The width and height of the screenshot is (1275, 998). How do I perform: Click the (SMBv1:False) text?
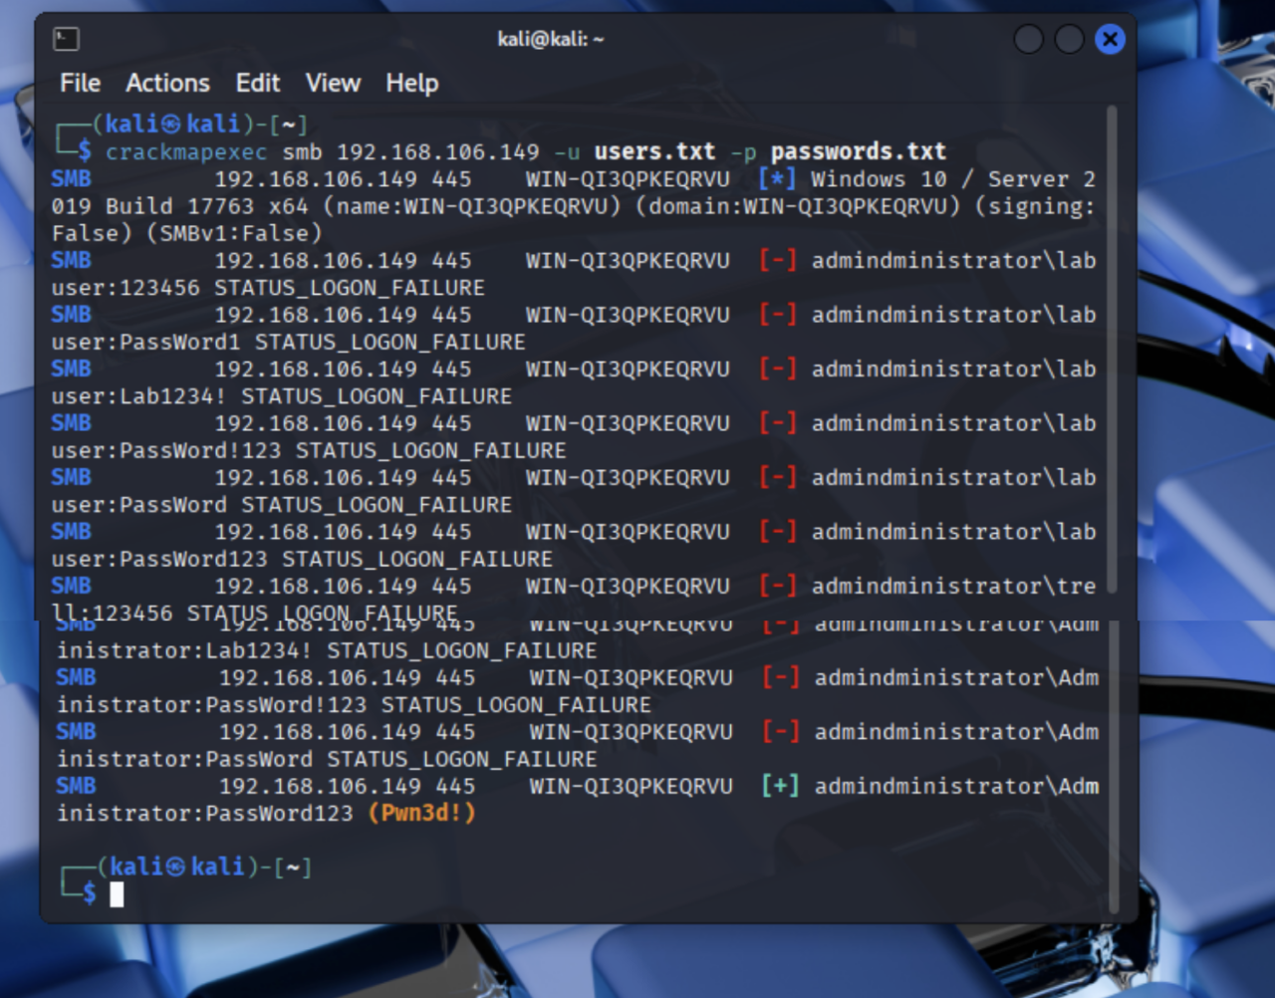pos(234,233)
